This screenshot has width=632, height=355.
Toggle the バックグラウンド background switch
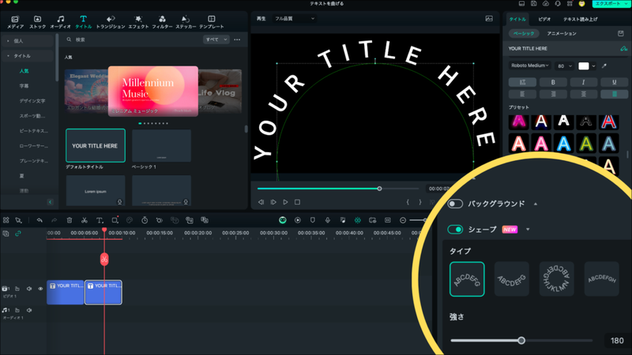click(455, 204)
